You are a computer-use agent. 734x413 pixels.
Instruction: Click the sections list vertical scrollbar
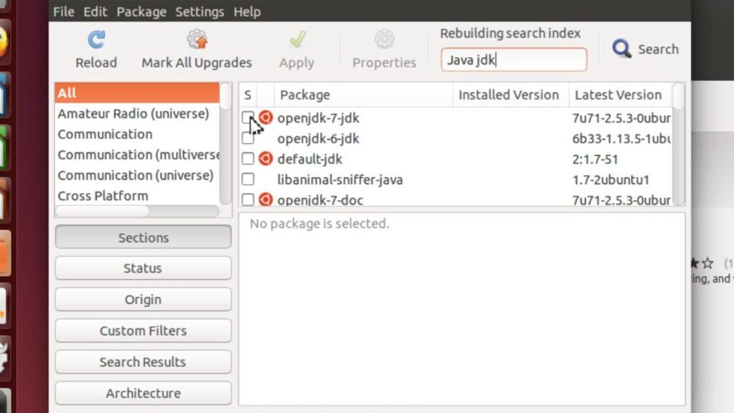click(225, 144)
